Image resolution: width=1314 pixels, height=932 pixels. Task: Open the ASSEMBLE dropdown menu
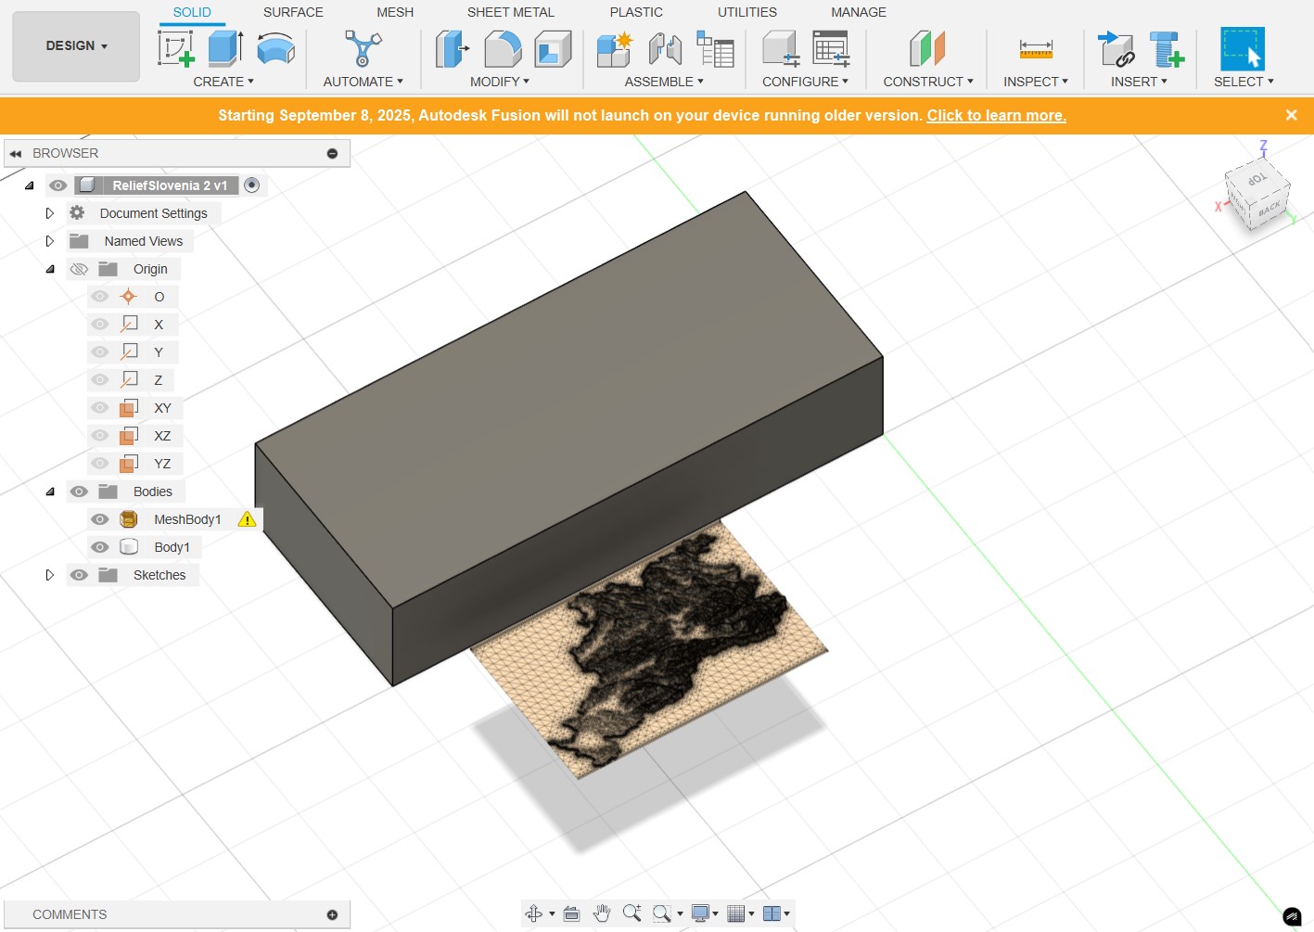click(664, 82)
